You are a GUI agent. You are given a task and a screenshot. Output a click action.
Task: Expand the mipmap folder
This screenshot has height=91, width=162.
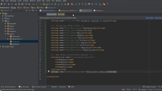click(x=6, y=31)
